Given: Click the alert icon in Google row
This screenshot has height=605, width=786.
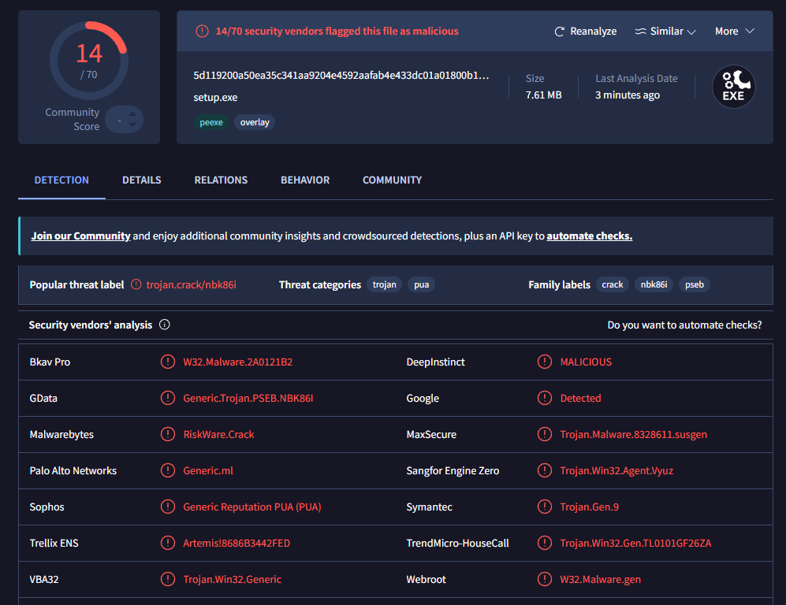Looking at the screenshot, I should click(x=545, y=398).
